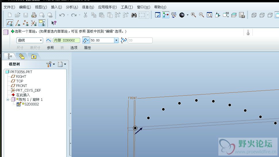Toggle datum points display
279x157 pixels.
(26, 23)
